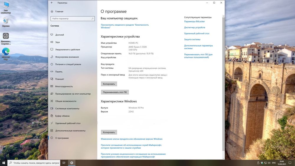Click the Найти параметр search field

73,19
